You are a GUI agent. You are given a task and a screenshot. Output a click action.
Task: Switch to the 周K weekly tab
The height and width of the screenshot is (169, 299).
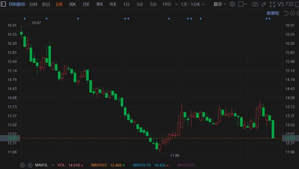pos(73,4)
